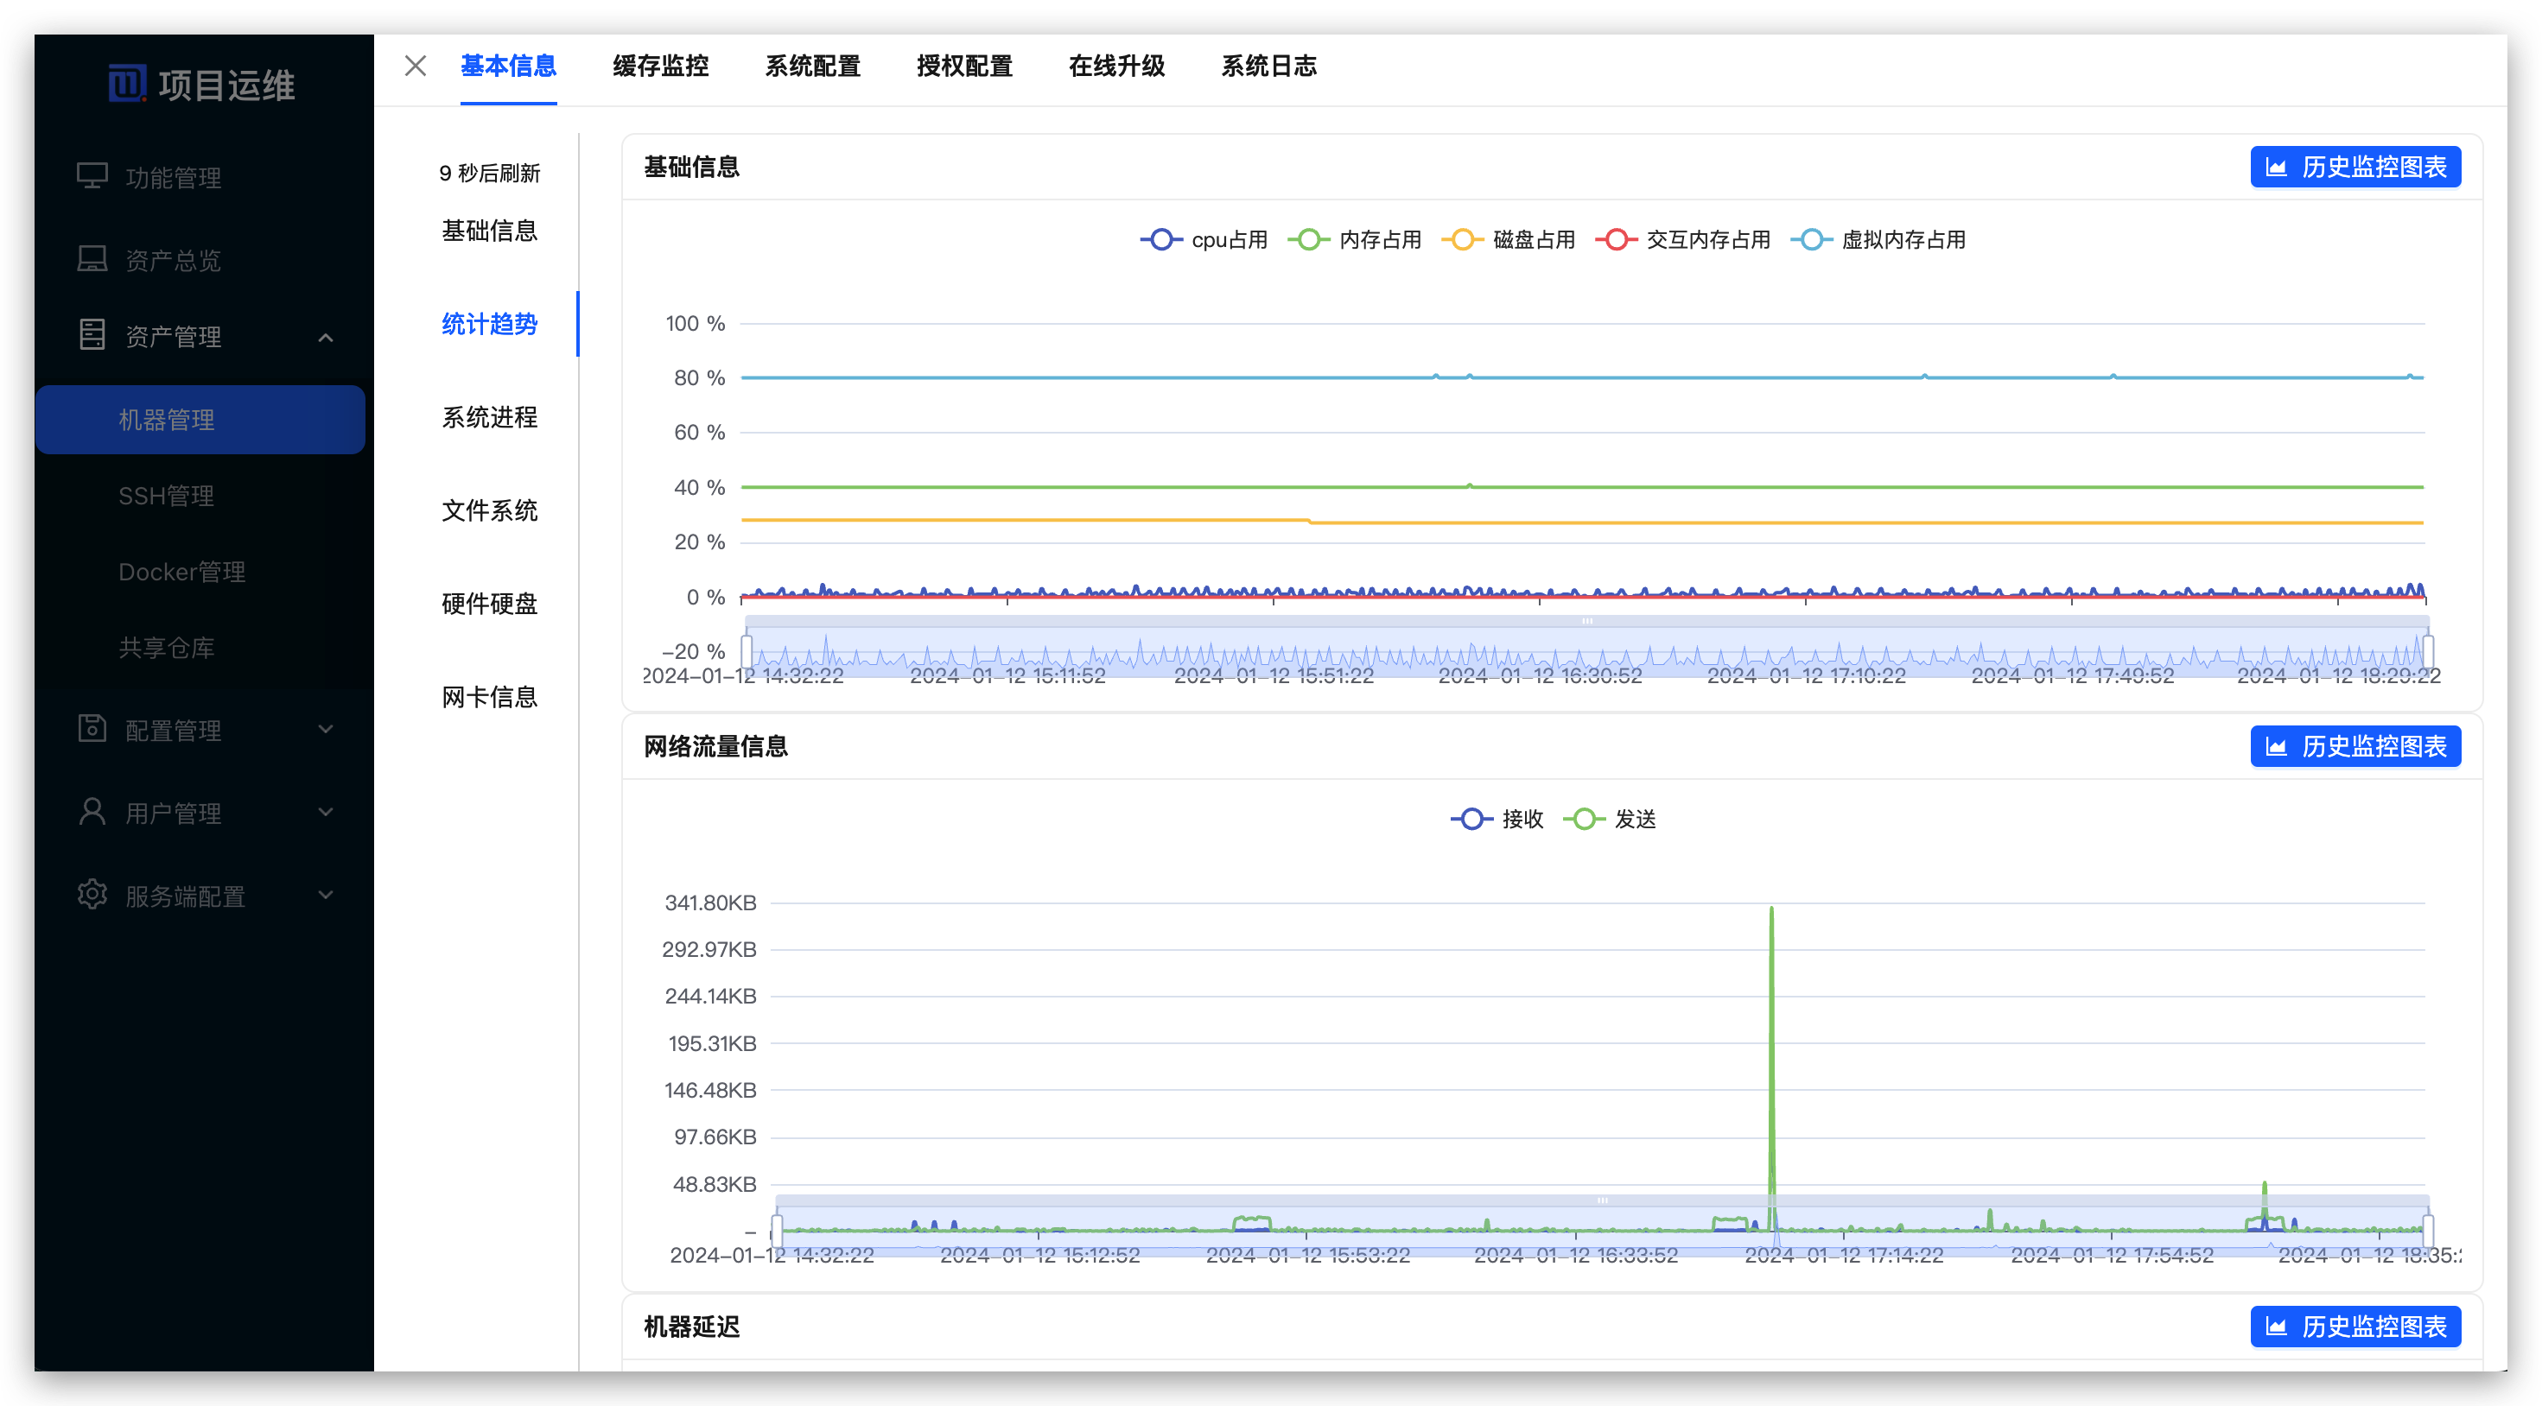Click the 资产管理 server icon
The height and width of the screenshot is (1406, 2542).
[92, 334]
